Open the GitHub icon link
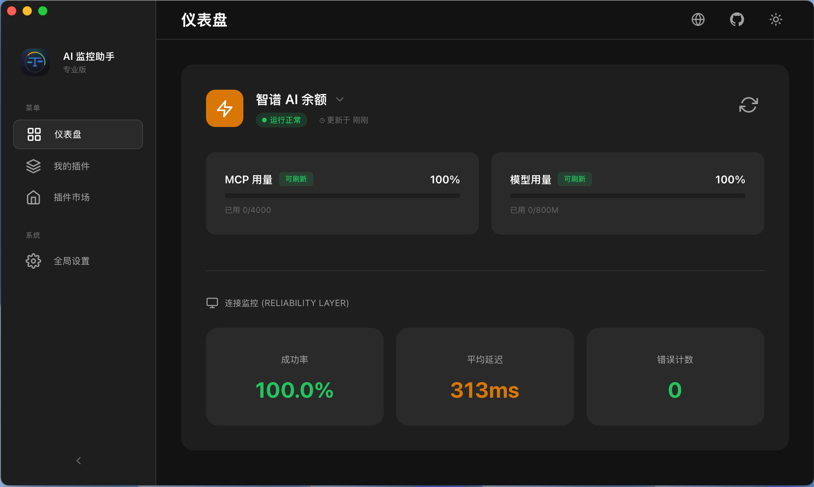The height and width of the screenshot is (487, 814). 737,19
